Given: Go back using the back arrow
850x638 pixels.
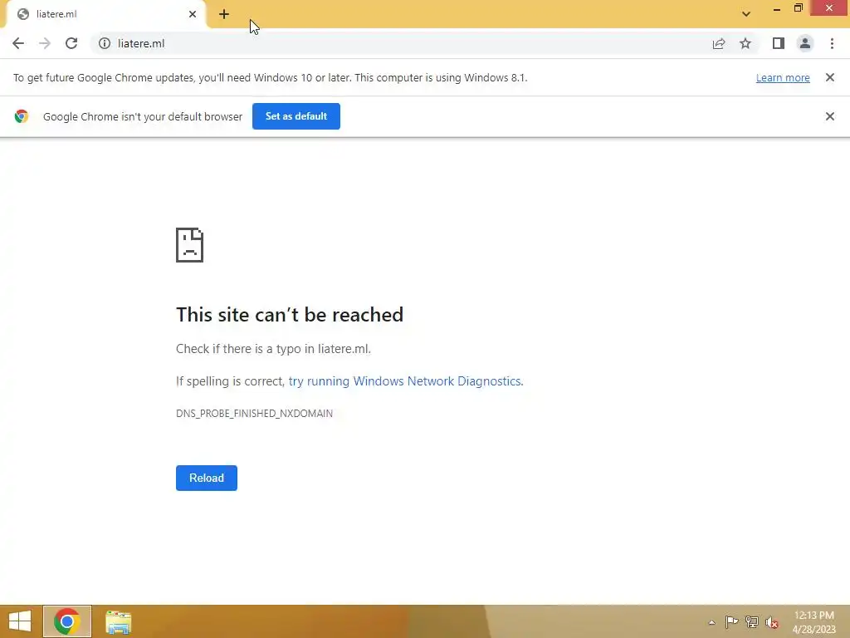Looking at the screenshot, I should (x=18, y=43).
